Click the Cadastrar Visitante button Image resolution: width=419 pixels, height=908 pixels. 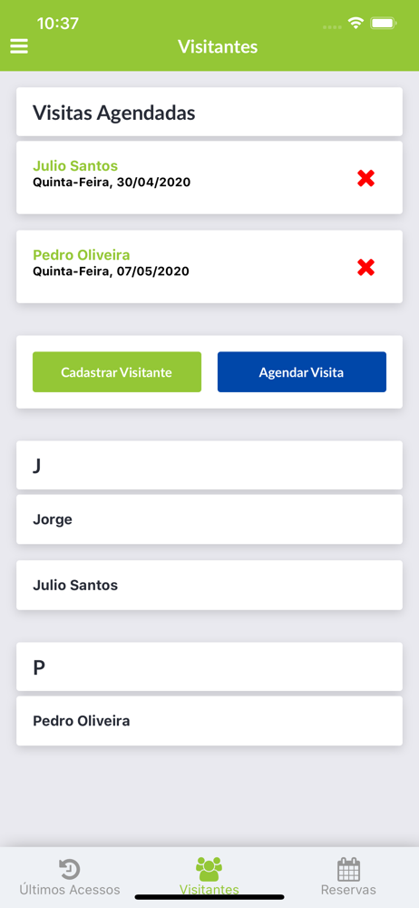point(117,371)
